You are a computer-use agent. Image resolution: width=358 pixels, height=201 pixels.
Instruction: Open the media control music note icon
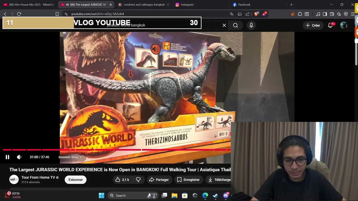pos(318,14)
